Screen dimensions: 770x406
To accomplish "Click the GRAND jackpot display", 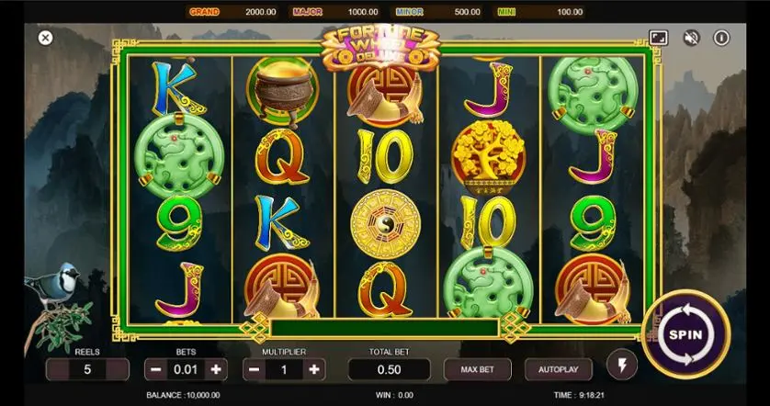I will click(x=232, y=12).
